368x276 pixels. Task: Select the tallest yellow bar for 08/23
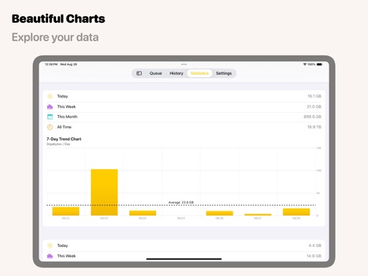104,192
